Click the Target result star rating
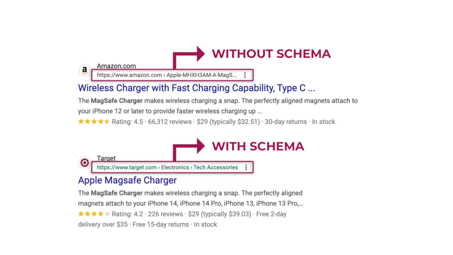This screenshot has height=255, width=453. click(x=94, y=214)
